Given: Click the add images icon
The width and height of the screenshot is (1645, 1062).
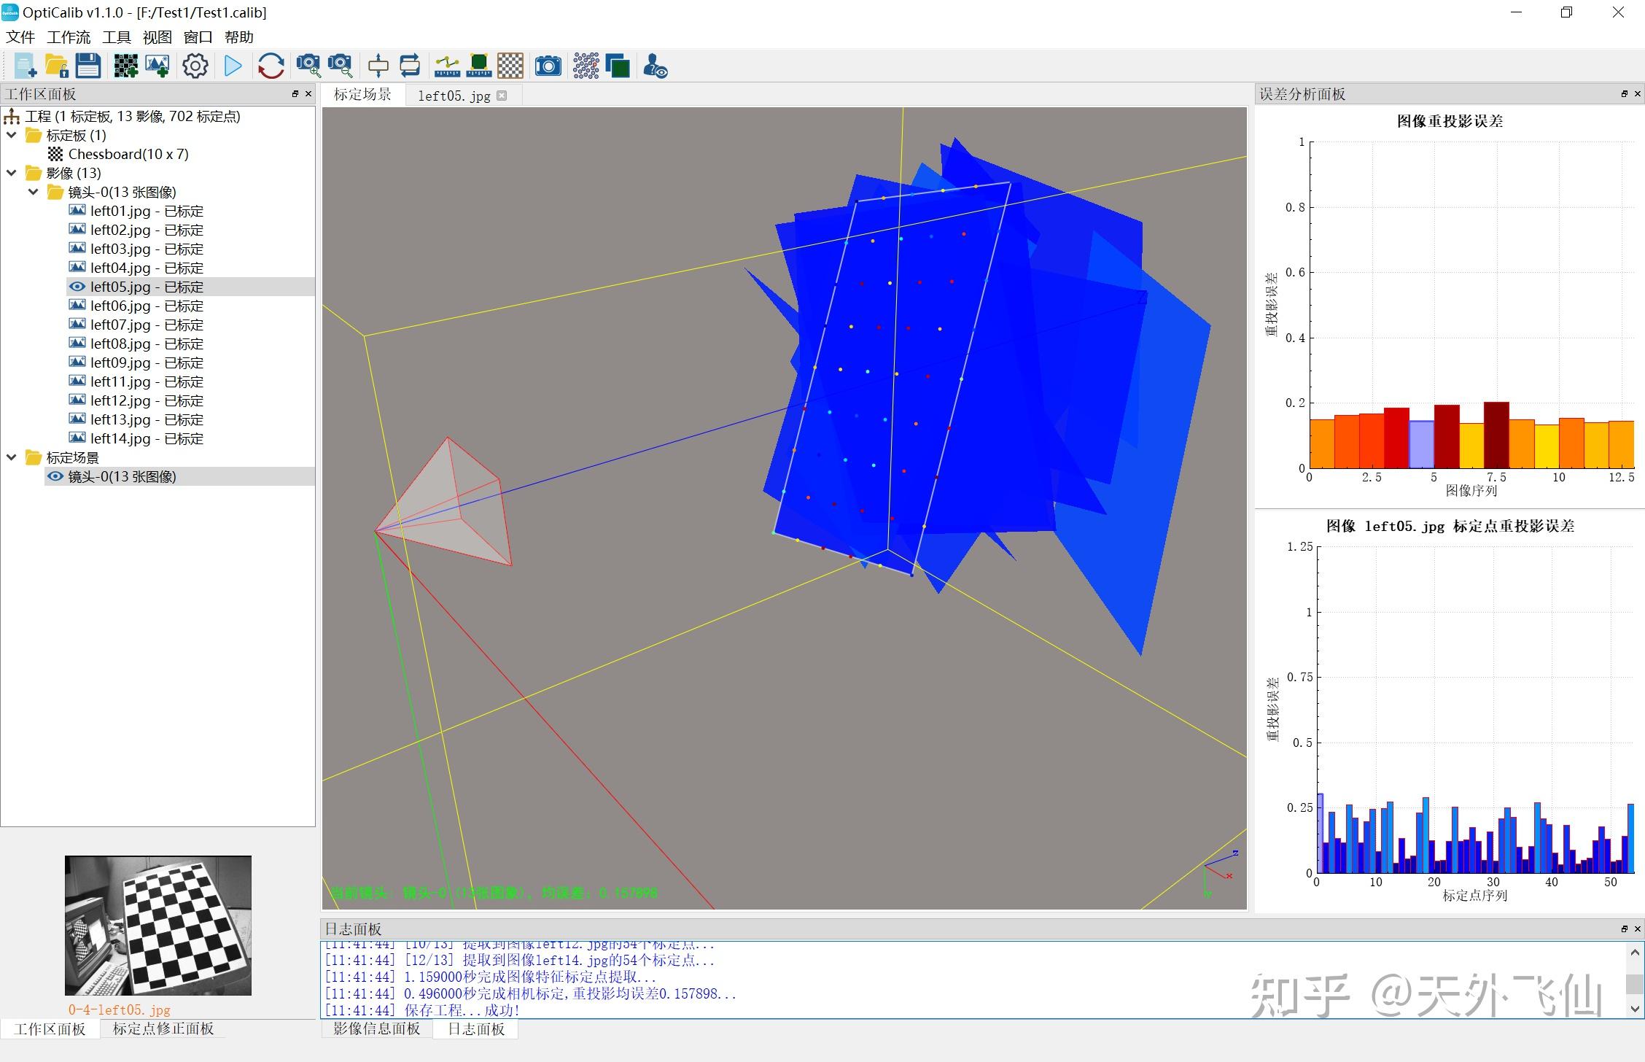Looking at the screenshot, I should (157, 66).
